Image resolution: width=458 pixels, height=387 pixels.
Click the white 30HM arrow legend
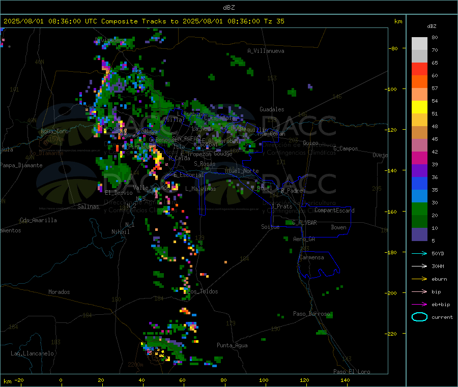[419, 266]
